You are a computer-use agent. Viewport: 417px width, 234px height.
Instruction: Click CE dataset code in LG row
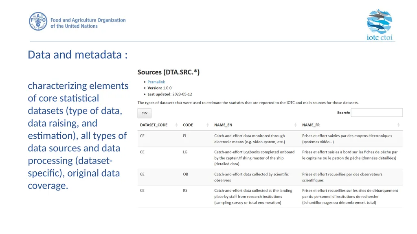click(142, 152)
